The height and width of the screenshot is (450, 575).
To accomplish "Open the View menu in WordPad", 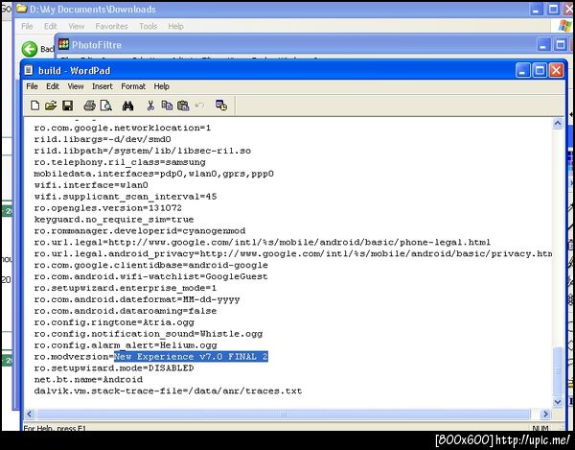I will point(76,86).
